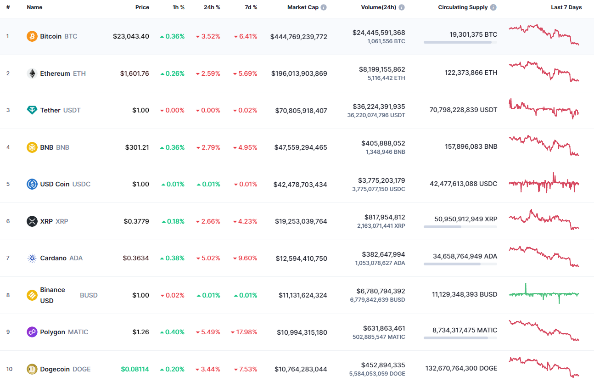594x382 pixels.
Task: Click the XRP logo
Action: click(31, 221)
